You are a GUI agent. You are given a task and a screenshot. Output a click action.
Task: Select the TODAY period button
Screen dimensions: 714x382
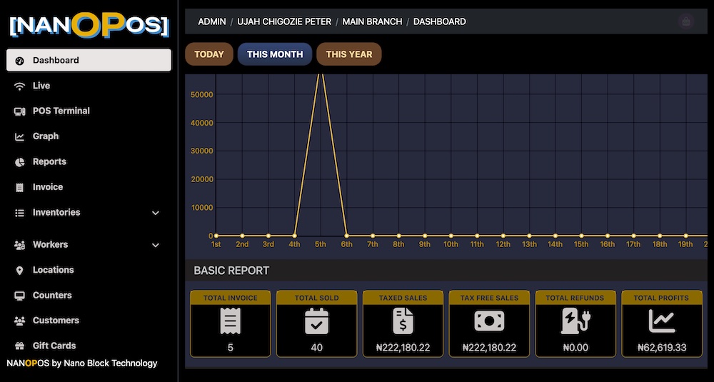click(x=209, y=54)
